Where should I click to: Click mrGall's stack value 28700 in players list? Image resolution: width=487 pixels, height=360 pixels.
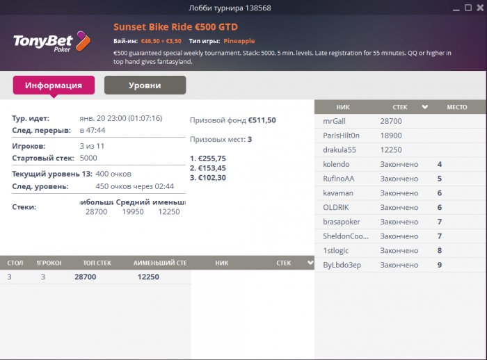click(391, 121)
